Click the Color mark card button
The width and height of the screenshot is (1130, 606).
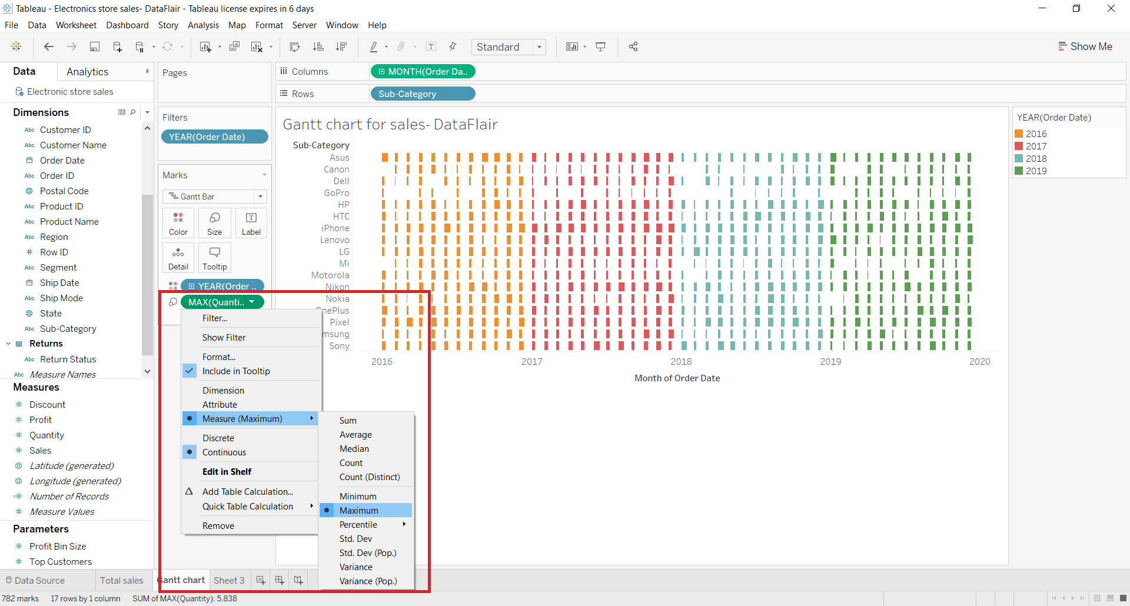pyautogui.click(x=178, y=222)
